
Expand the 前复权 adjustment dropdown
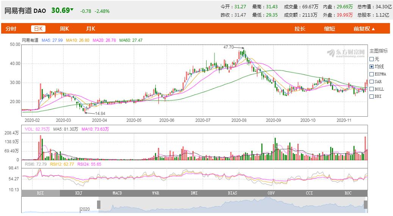pyautogui.click(x=364, y=29)
